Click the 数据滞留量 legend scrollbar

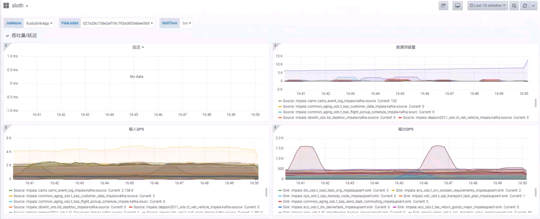click(x=534, y=103)
